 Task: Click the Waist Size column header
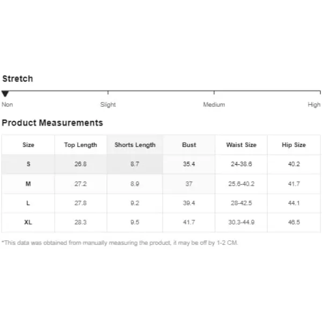(241, 145)
